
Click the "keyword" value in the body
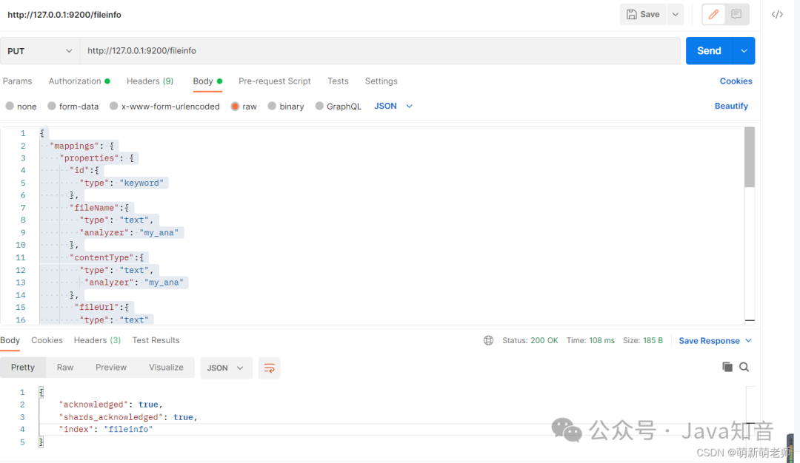[x=141, y=183]
